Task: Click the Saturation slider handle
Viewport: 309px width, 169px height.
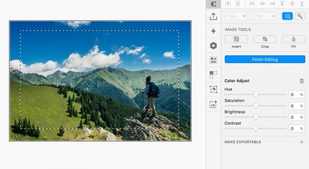Action: 255,106
